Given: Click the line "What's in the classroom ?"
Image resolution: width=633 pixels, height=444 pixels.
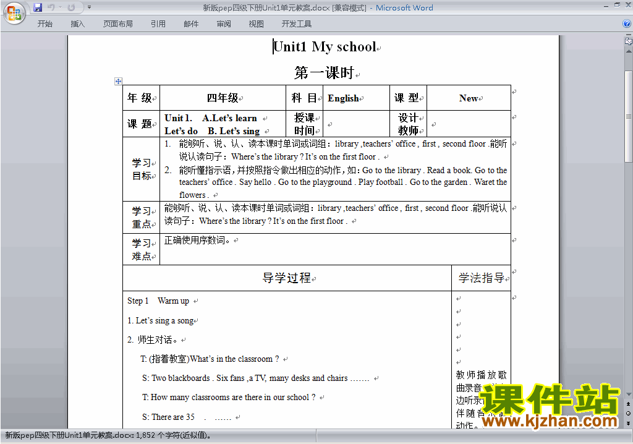Looking at the screenshot, I should coord(234,359).
